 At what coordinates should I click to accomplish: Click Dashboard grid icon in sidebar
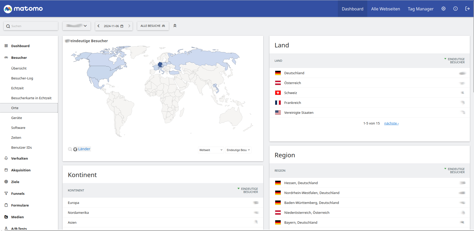6,46
